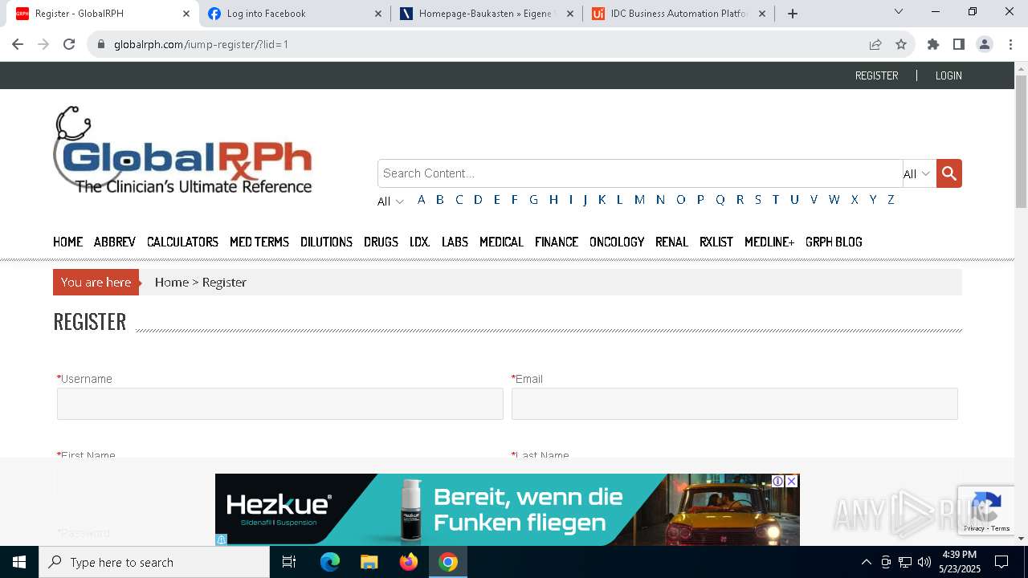
Task: Show hidden system tray icons
Action: (x=866, y=562)
